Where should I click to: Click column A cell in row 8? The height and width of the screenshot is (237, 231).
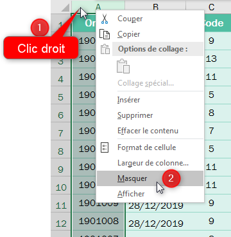[85, 149]
